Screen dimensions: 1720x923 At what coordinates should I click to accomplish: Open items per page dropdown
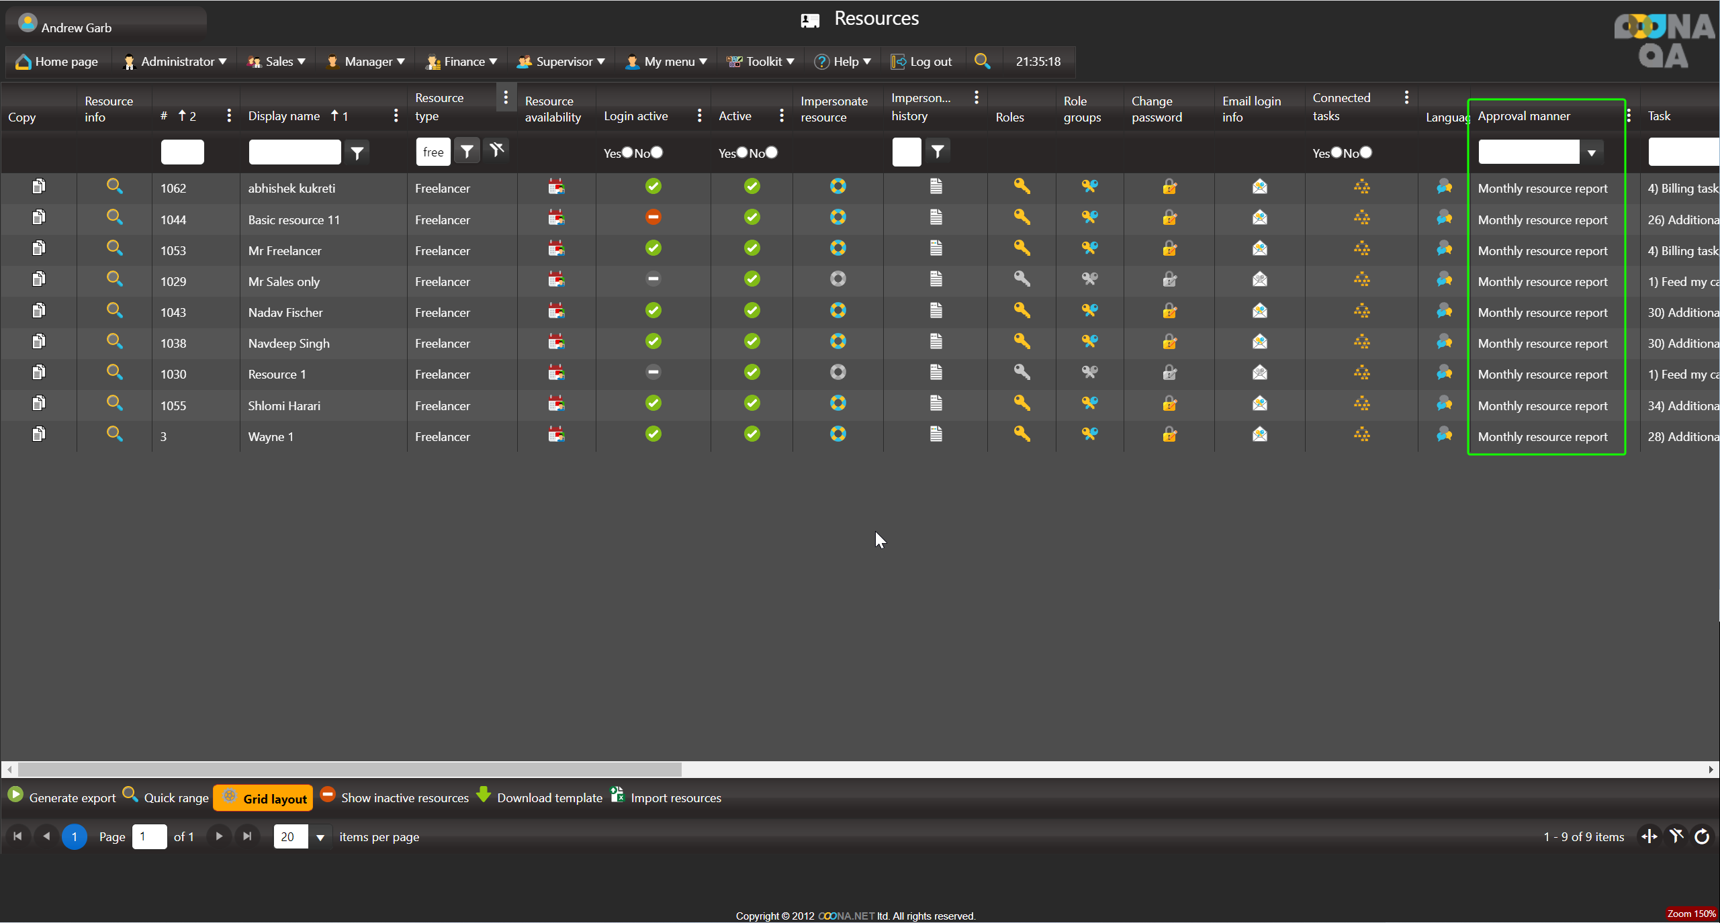click(320, 837)
